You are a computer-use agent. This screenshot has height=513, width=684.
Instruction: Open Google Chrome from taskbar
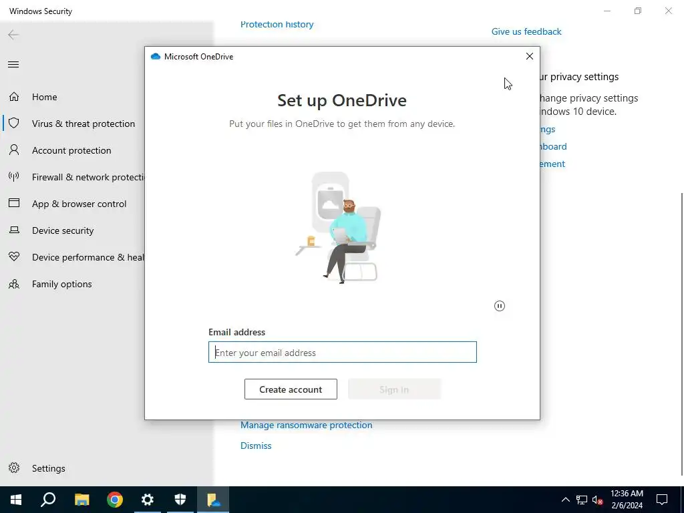pos(115,500)
